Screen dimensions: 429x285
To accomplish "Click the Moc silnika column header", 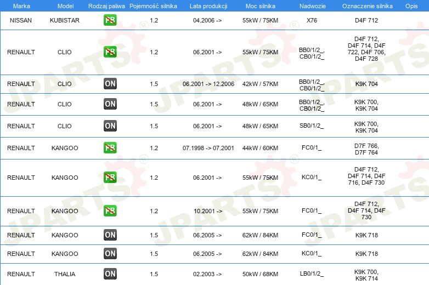I will (x=261, y=6).
